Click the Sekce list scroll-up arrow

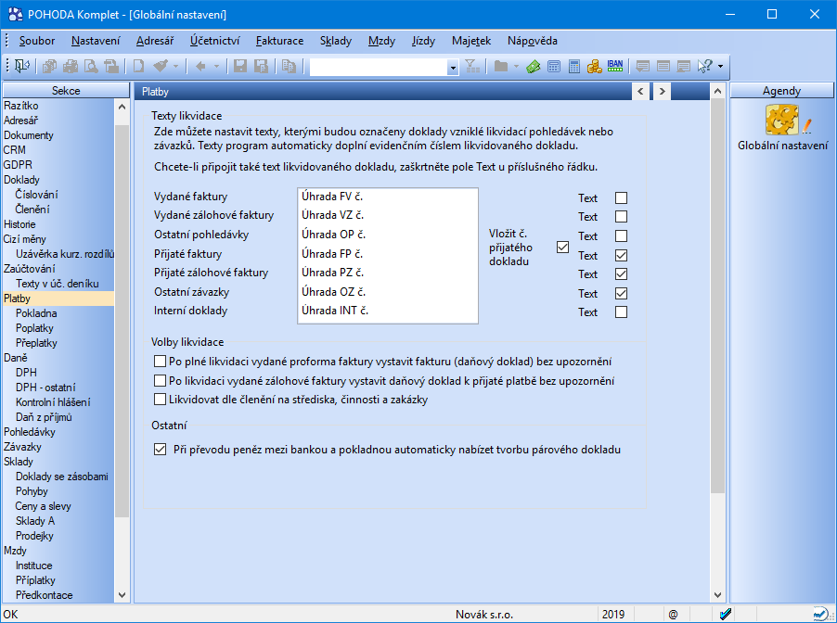tap(122, 106)
